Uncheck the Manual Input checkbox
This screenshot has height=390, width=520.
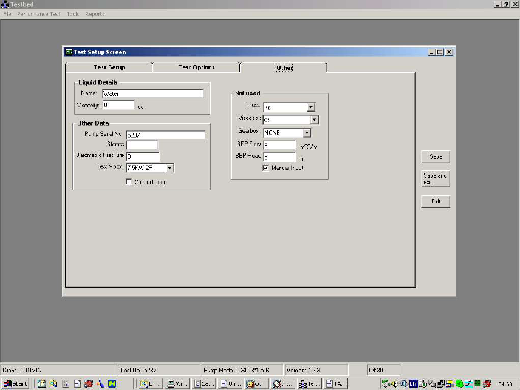click(x=265, y=168)
